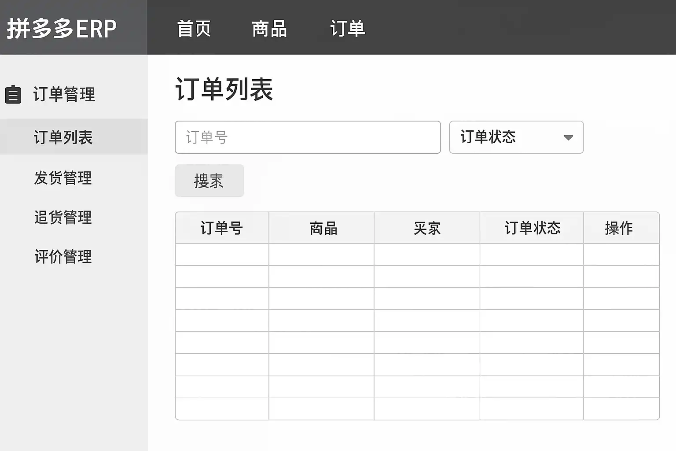Select the first empty row of the table
The width and height of the screenshot is (676, 451).
pyautogui.click(x=417, y=255)
